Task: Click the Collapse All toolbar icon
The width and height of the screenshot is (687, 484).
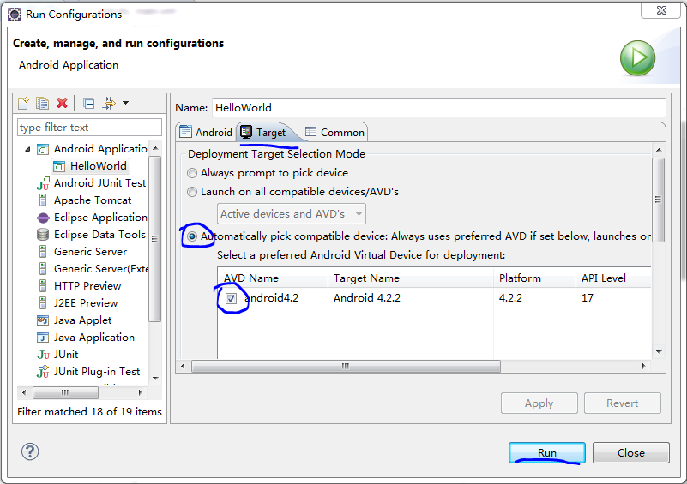Action: [x=88, y=104]
